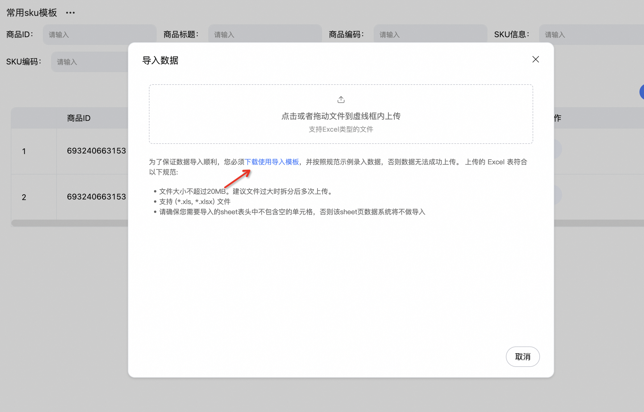Viewport: 644px width, 412px height.
Task: Open the three-dots menu beside 常用sku模板
Action: (70, 13)
